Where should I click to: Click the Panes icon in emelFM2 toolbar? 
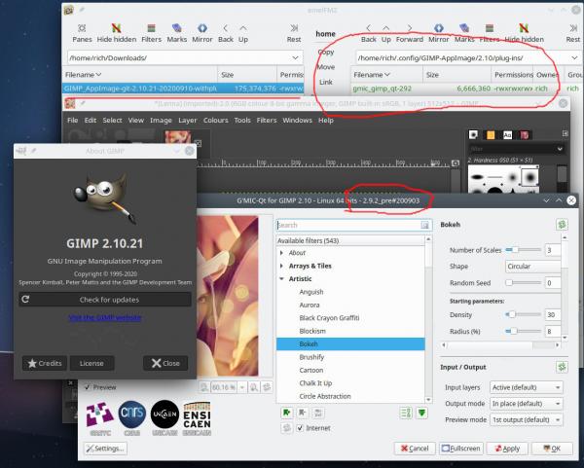82,28
